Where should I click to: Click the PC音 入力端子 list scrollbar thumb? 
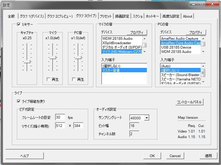203,73
